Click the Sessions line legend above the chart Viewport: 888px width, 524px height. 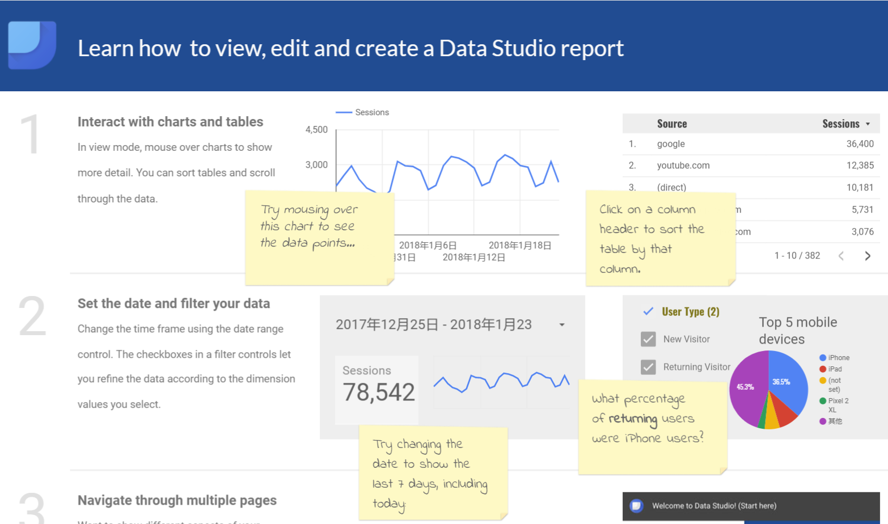(x=363, y=112)
